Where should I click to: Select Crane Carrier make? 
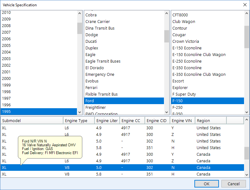pyautogui.click(x=124, y=22)
